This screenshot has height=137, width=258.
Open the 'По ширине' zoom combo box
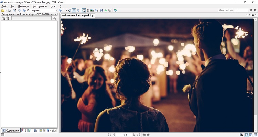click(x=42, y=10)
